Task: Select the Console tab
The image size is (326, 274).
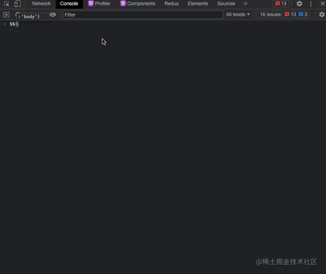Action: point(69,4)
